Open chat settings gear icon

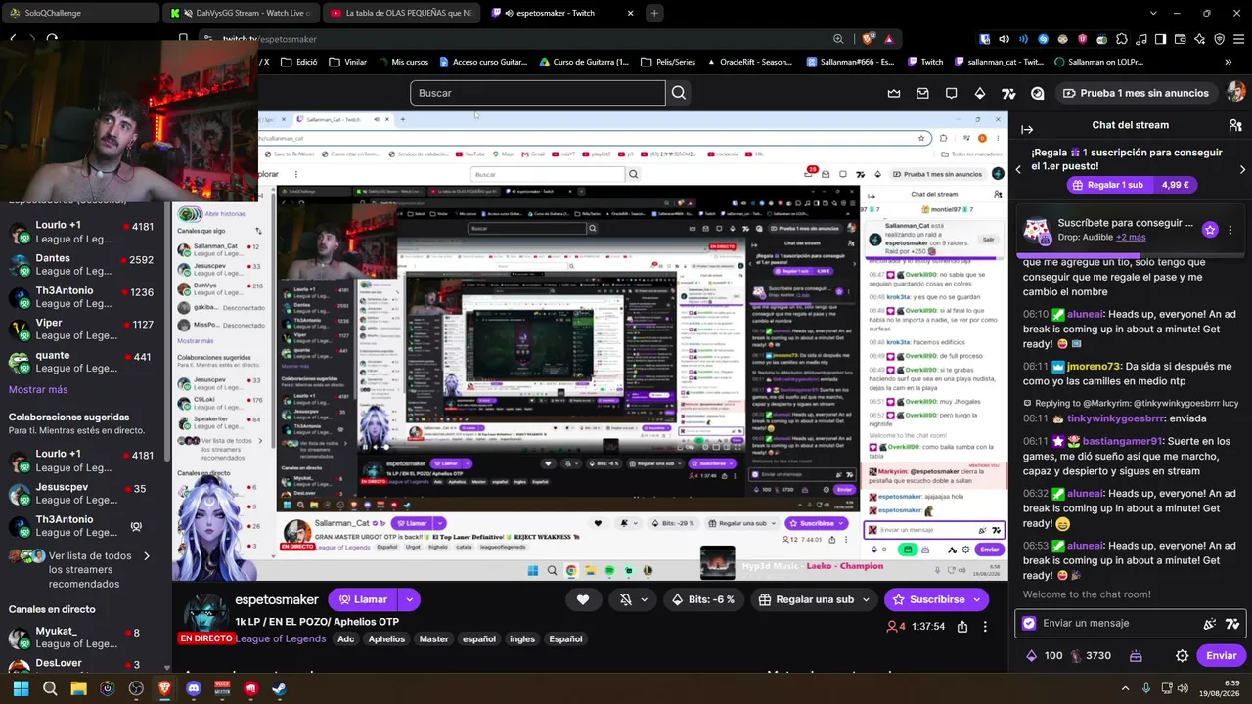[1182, 655]
